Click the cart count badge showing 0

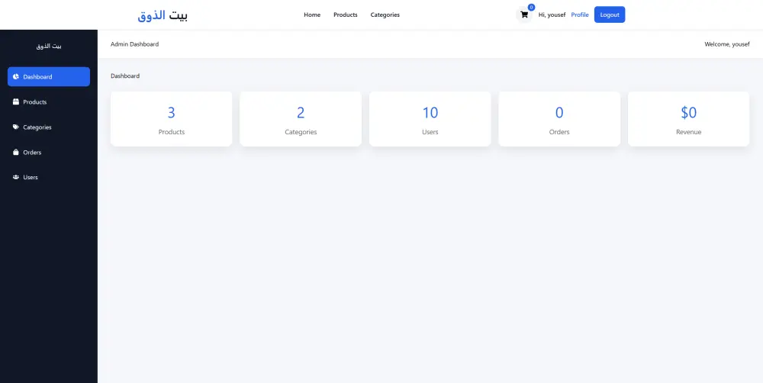point(531,8)
